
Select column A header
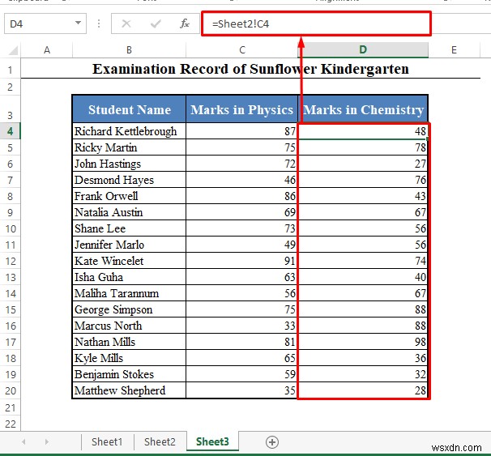click(47, 50)
